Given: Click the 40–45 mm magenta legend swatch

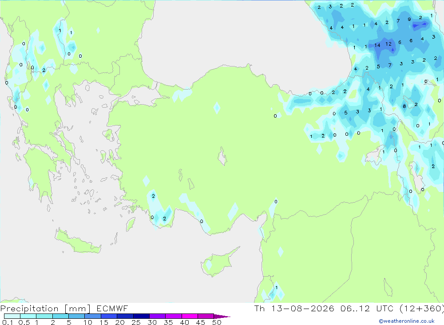Looking at the screenshot, I should pos(190,316).
